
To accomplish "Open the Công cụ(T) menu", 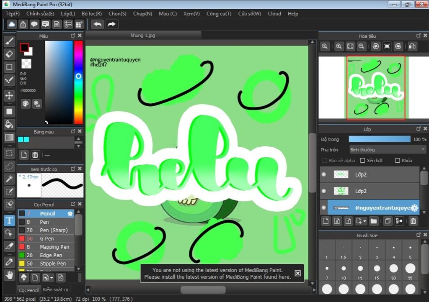I will click(x=219, y=14).
